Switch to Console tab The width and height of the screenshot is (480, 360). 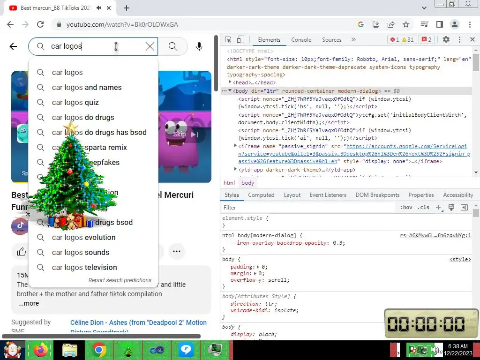[x=301, y=40]
